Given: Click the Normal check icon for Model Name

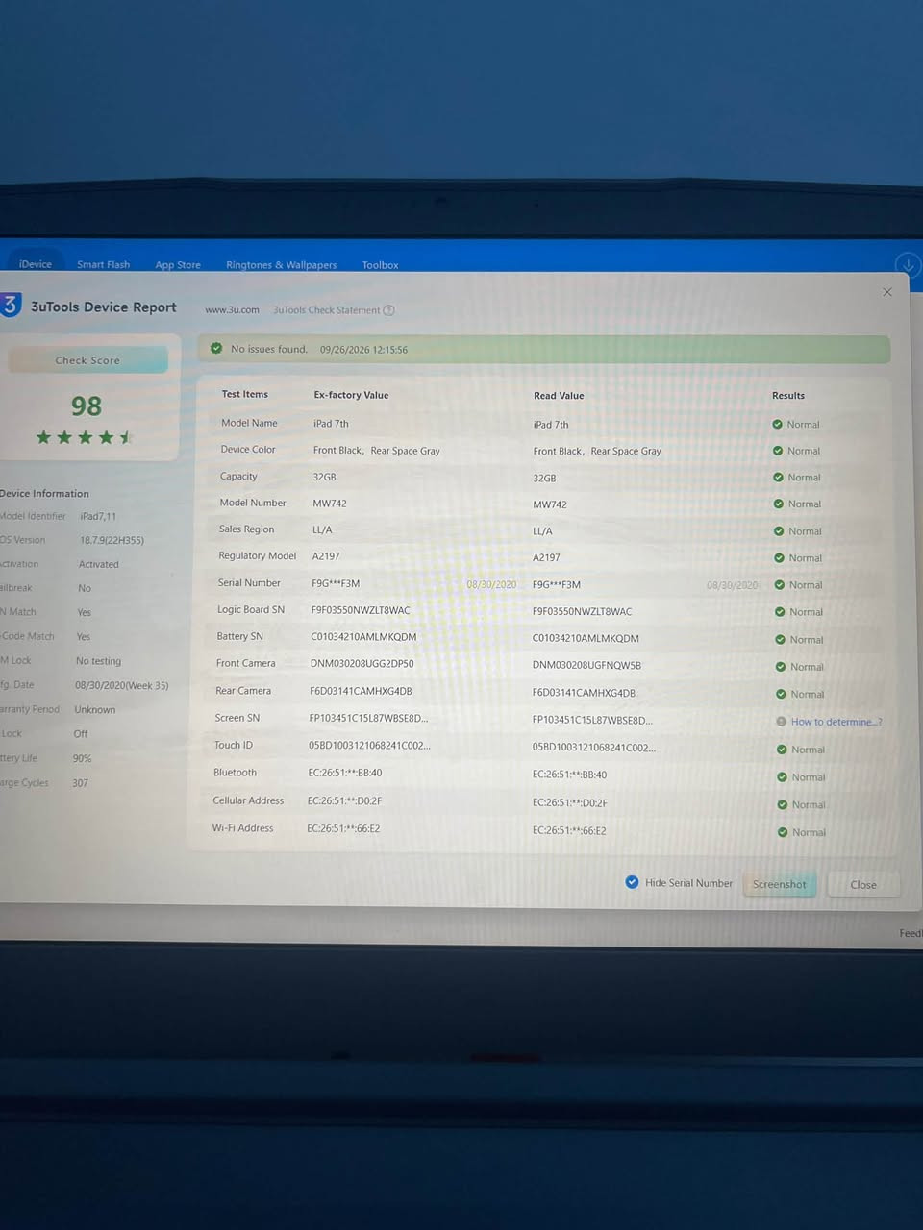Looking at the screenshot, I should 778,424.
